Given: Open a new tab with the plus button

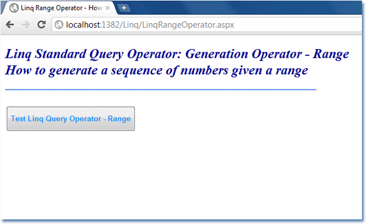Looking at the screenshot, I should pyautogui.click(x=124, y=8).
